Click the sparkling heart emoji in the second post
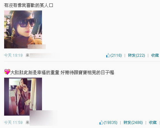 click(7, 72)
